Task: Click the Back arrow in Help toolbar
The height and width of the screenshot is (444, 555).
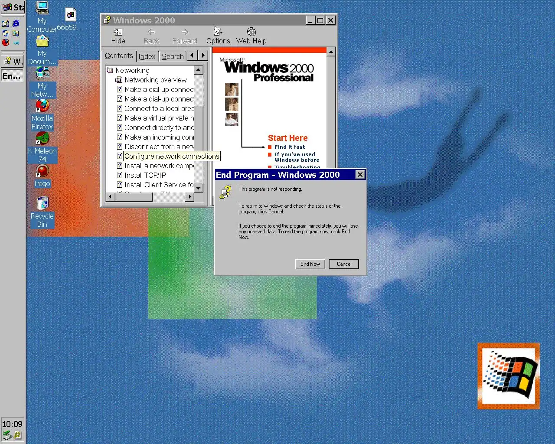Action: pyautogui.click(x=151, y=36)
